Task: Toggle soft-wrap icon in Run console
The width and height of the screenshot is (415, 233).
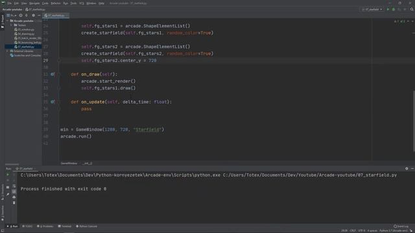Action: tap(14, 186)
